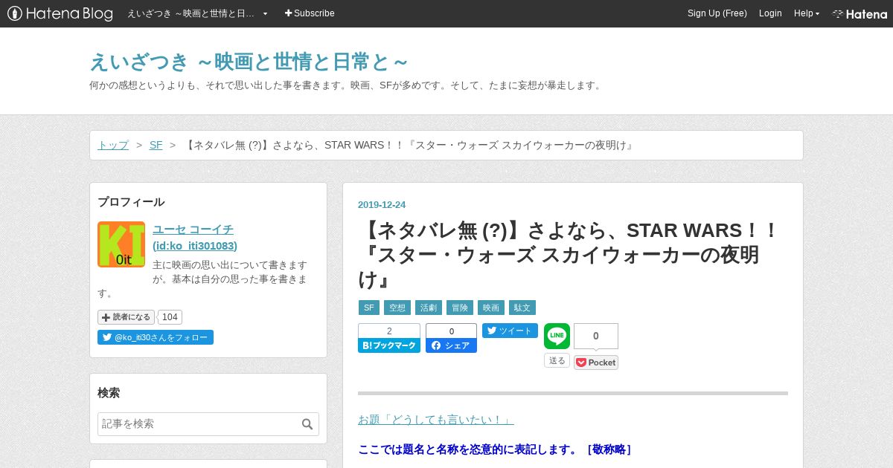Share on Facebook シェア button
The image size is (893, 468).
coord(451,345)
